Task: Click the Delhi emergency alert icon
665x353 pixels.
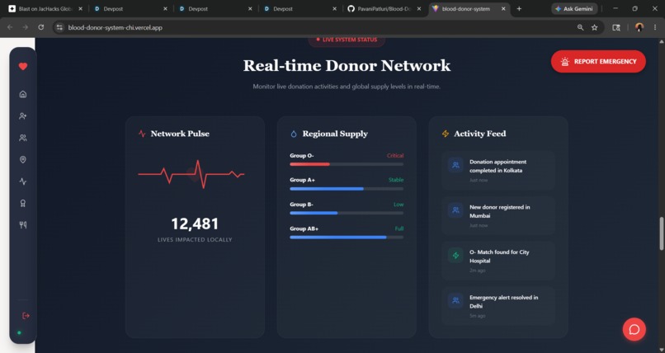Action: [x=455, y=300]
